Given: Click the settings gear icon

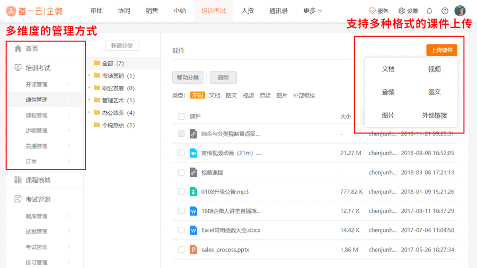Looking at the screenshot, I should (x=401, y=11).
